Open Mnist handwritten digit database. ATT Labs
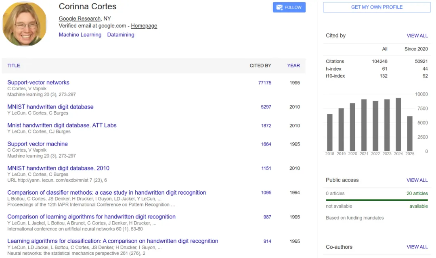The width and height of the screenshot is (436, 258). pos(62,125)
